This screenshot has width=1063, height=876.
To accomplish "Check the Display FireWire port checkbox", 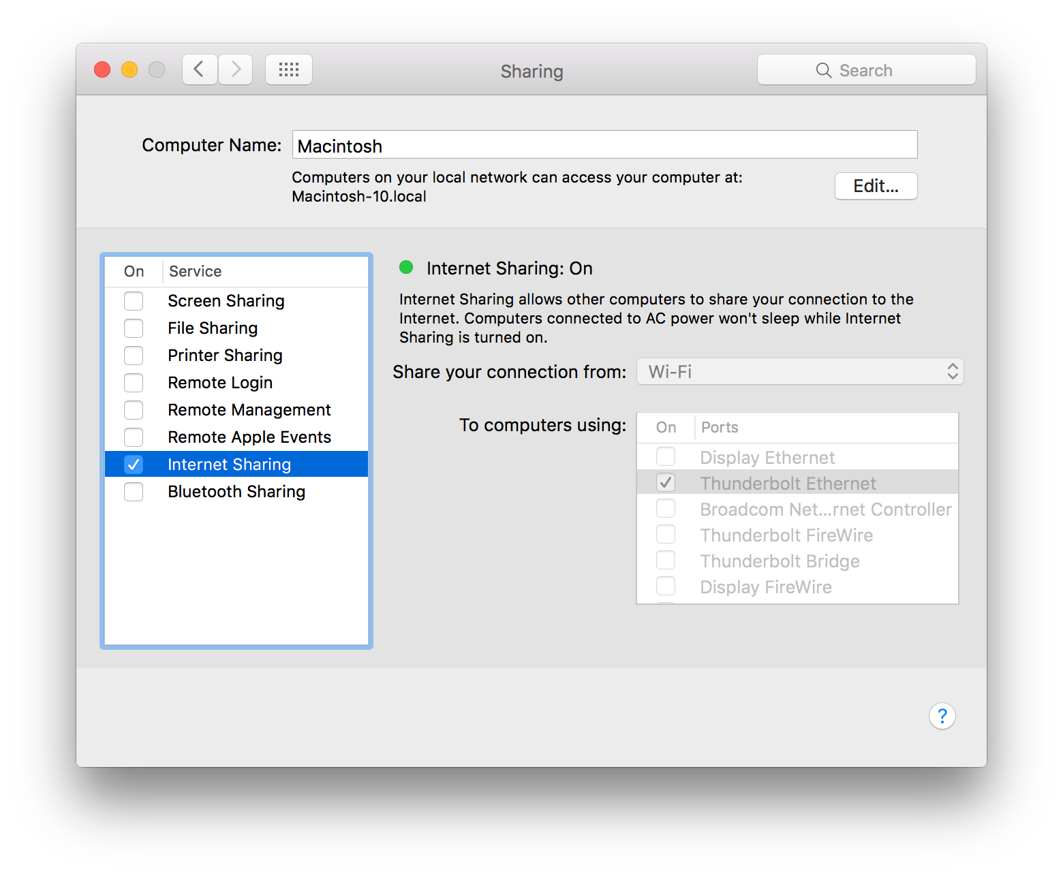I will click(x=666, y=586).
